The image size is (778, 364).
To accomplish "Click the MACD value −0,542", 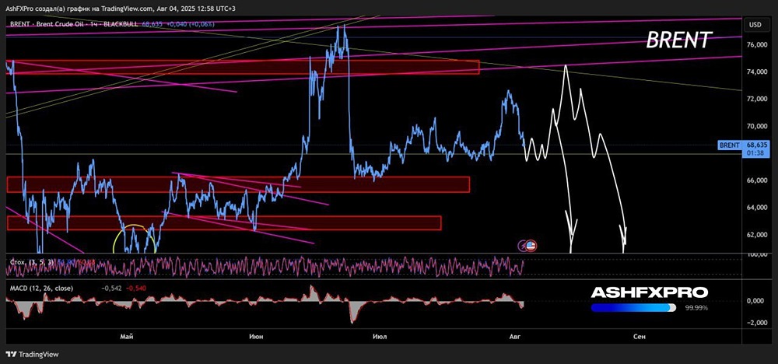I will tap(111, 288).
